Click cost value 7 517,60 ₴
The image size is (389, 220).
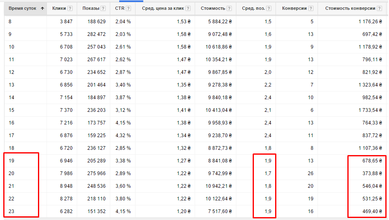(x=220, y=211)
